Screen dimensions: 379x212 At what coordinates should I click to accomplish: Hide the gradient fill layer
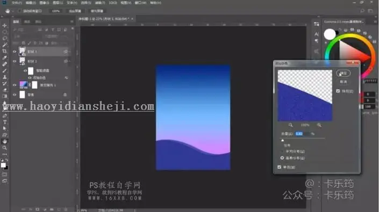[15, 85]
